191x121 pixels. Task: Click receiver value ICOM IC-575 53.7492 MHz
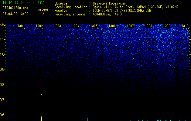tap(122, 11)
